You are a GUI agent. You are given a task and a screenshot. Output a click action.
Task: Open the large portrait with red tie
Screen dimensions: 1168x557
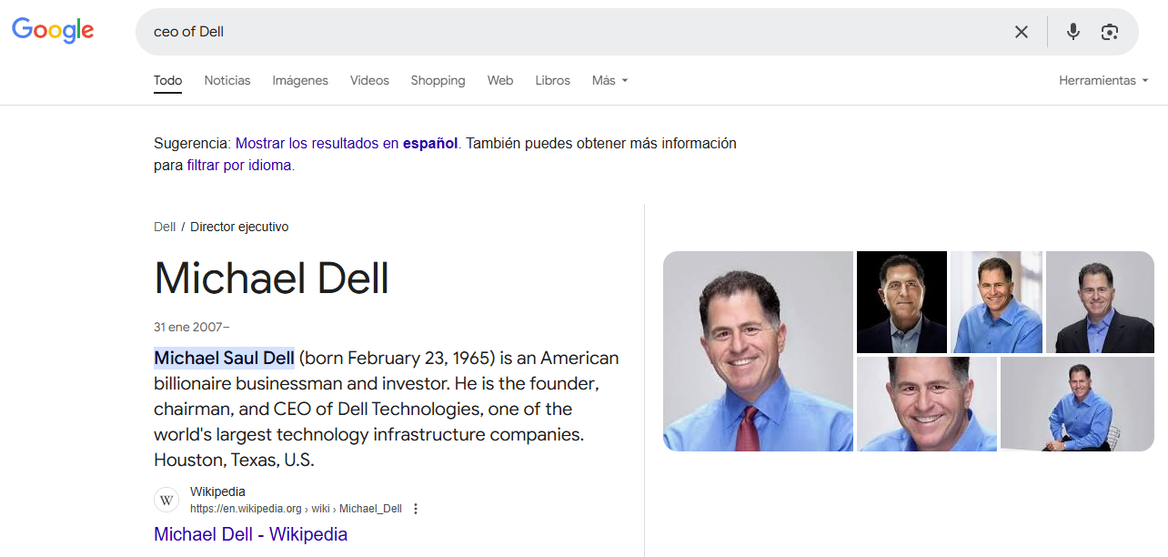pyautogui.click(x=758, y=351)
